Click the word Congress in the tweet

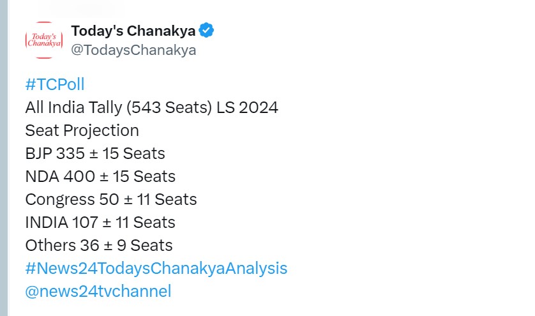60,200
